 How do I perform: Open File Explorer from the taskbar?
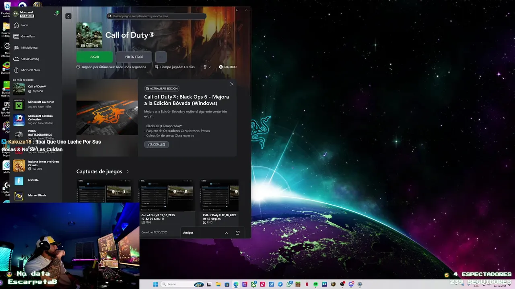click(218, 284)
